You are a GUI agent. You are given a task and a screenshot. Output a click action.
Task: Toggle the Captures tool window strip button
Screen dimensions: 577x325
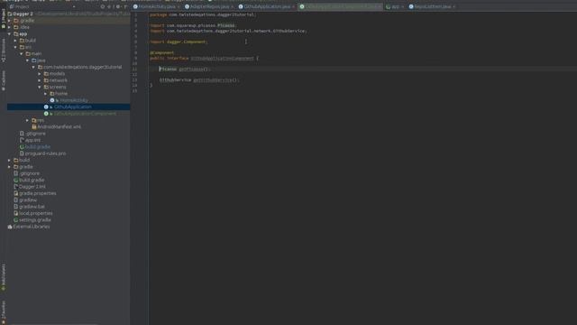pos(4,80)
